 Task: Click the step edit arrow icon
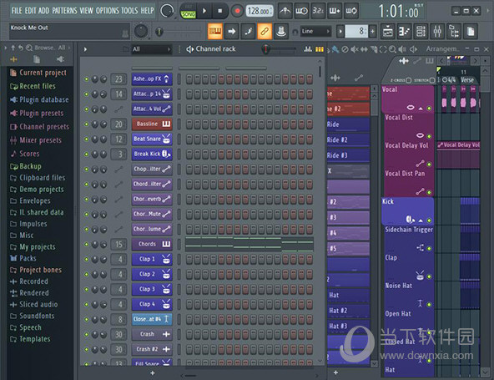pos(232,31)
